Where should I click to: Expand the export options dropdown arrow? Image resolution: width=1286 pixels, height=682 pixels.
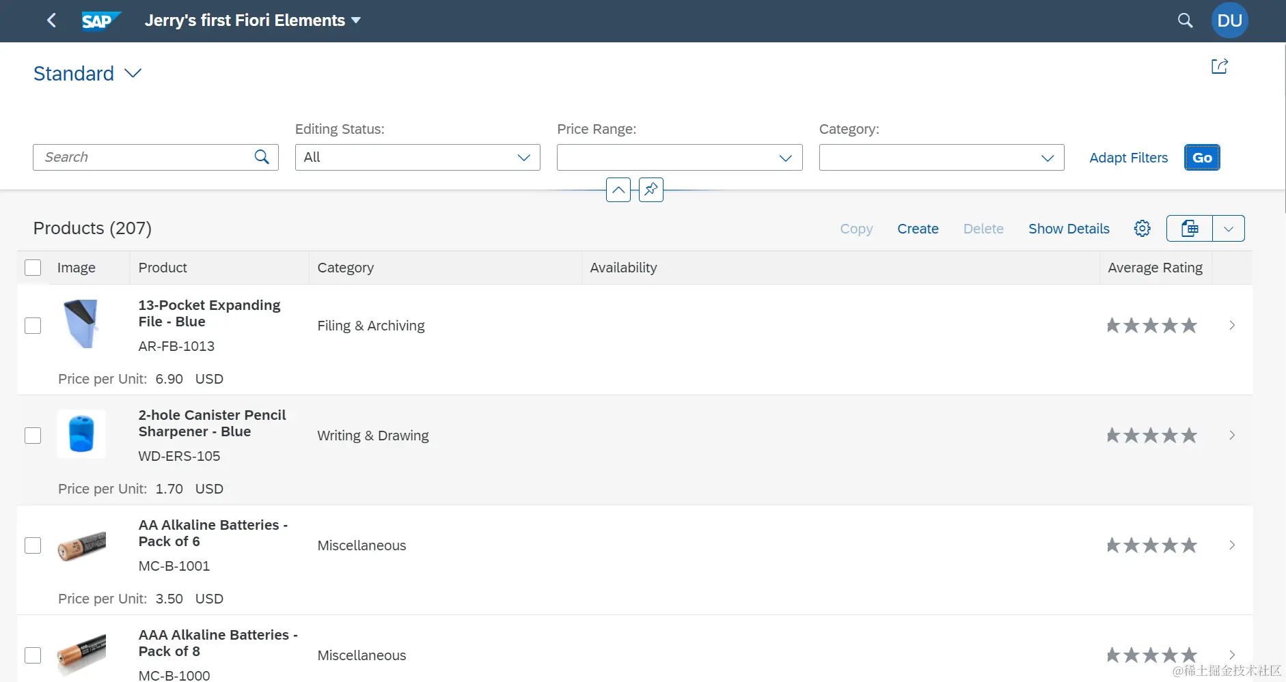1229,229
